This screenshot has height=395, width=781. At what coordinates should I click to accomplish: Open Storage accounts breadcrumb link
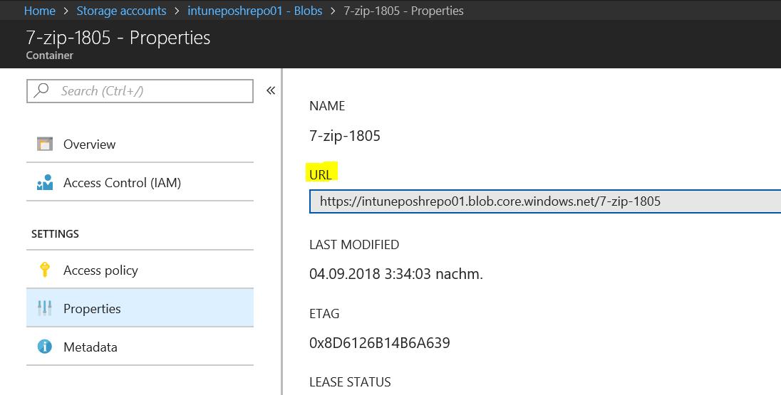[x=122, y=11]
